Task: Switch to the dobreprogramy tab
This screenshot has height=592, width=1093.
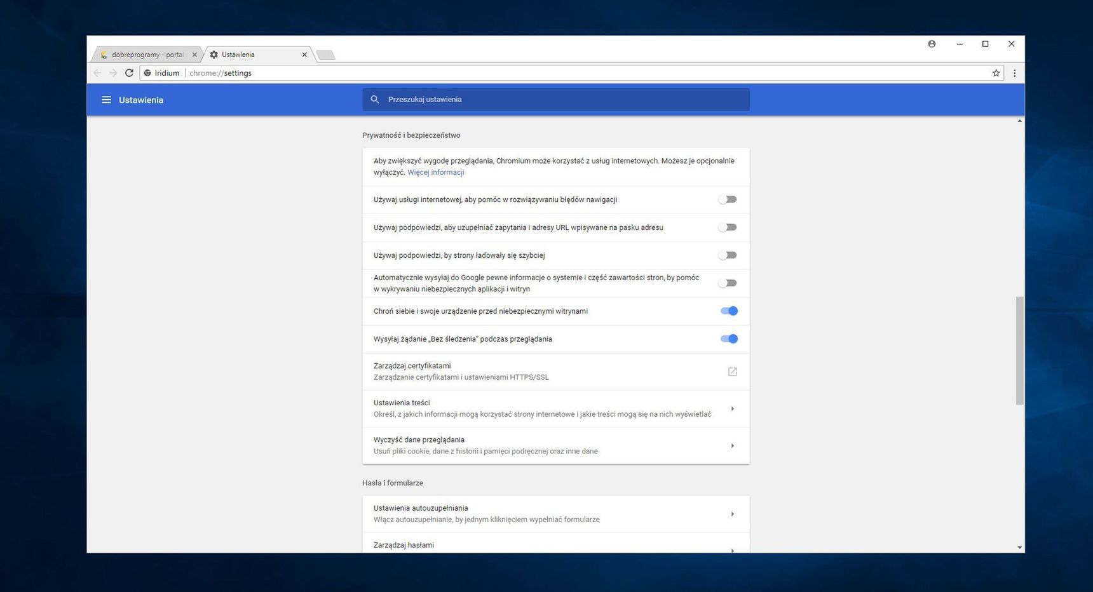Action: (147, 55)
